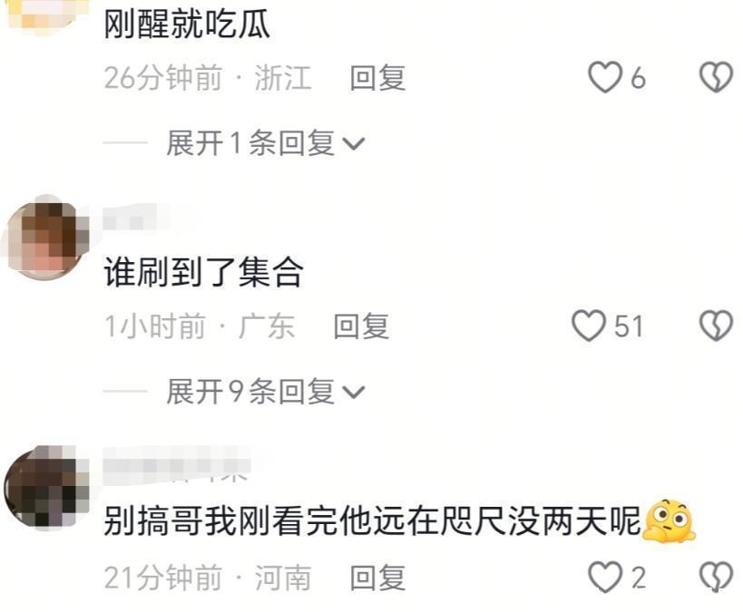Like the comment "谁刷到了集合"
This screenshot has height=612, width=743.
pyautogui.click(x=589, y=325)
